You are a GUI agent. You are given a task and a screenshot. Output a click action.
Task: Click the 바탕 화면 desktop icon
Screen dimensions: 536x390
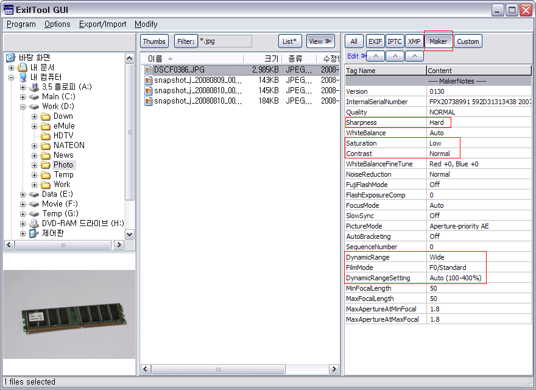pos(11,58)
